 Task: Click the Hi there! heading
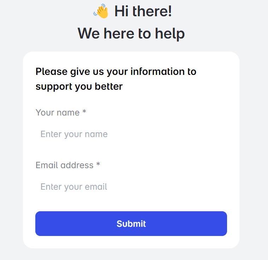(x=143, y=11)
